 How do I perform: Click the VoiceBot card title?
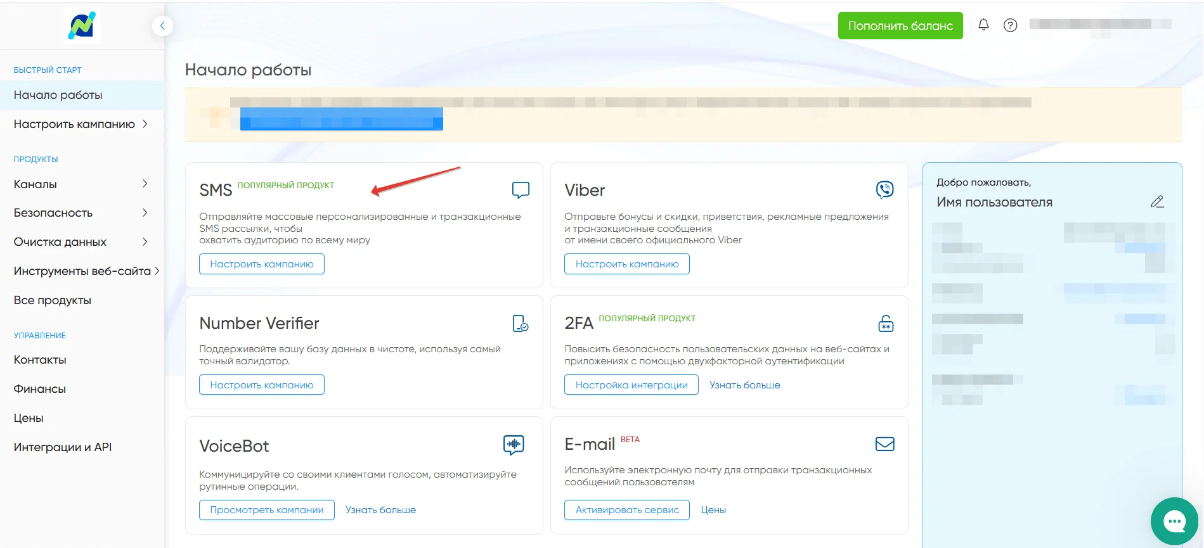coord(234,446)
